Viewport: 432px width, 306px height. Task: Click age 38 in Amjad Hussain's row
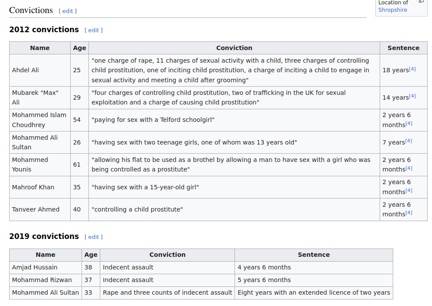(88, 267)
